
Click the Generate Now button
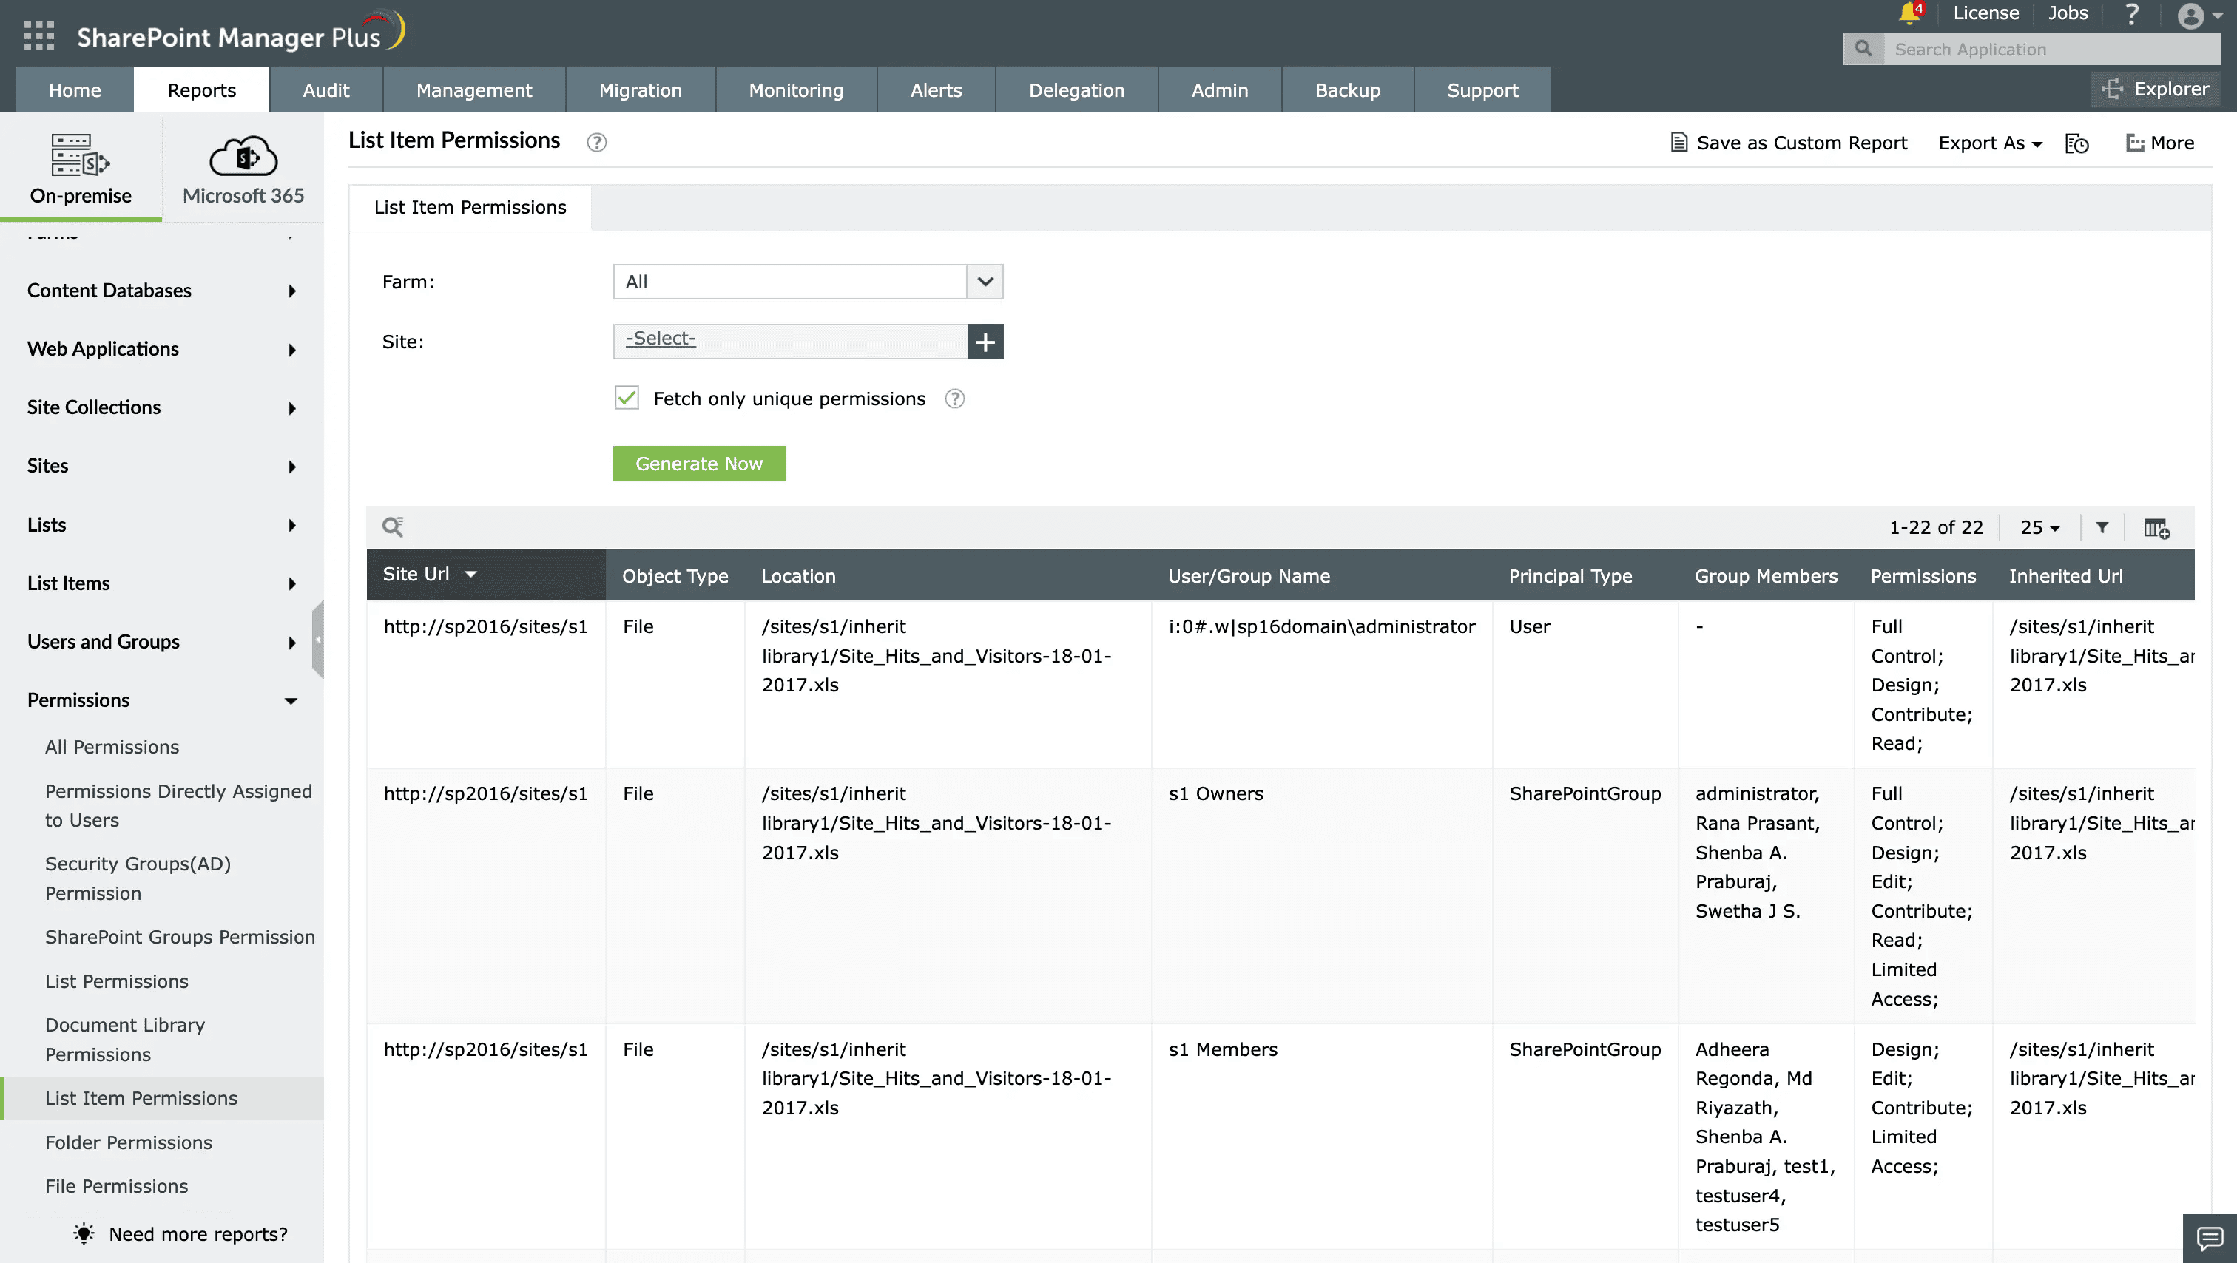699,464
